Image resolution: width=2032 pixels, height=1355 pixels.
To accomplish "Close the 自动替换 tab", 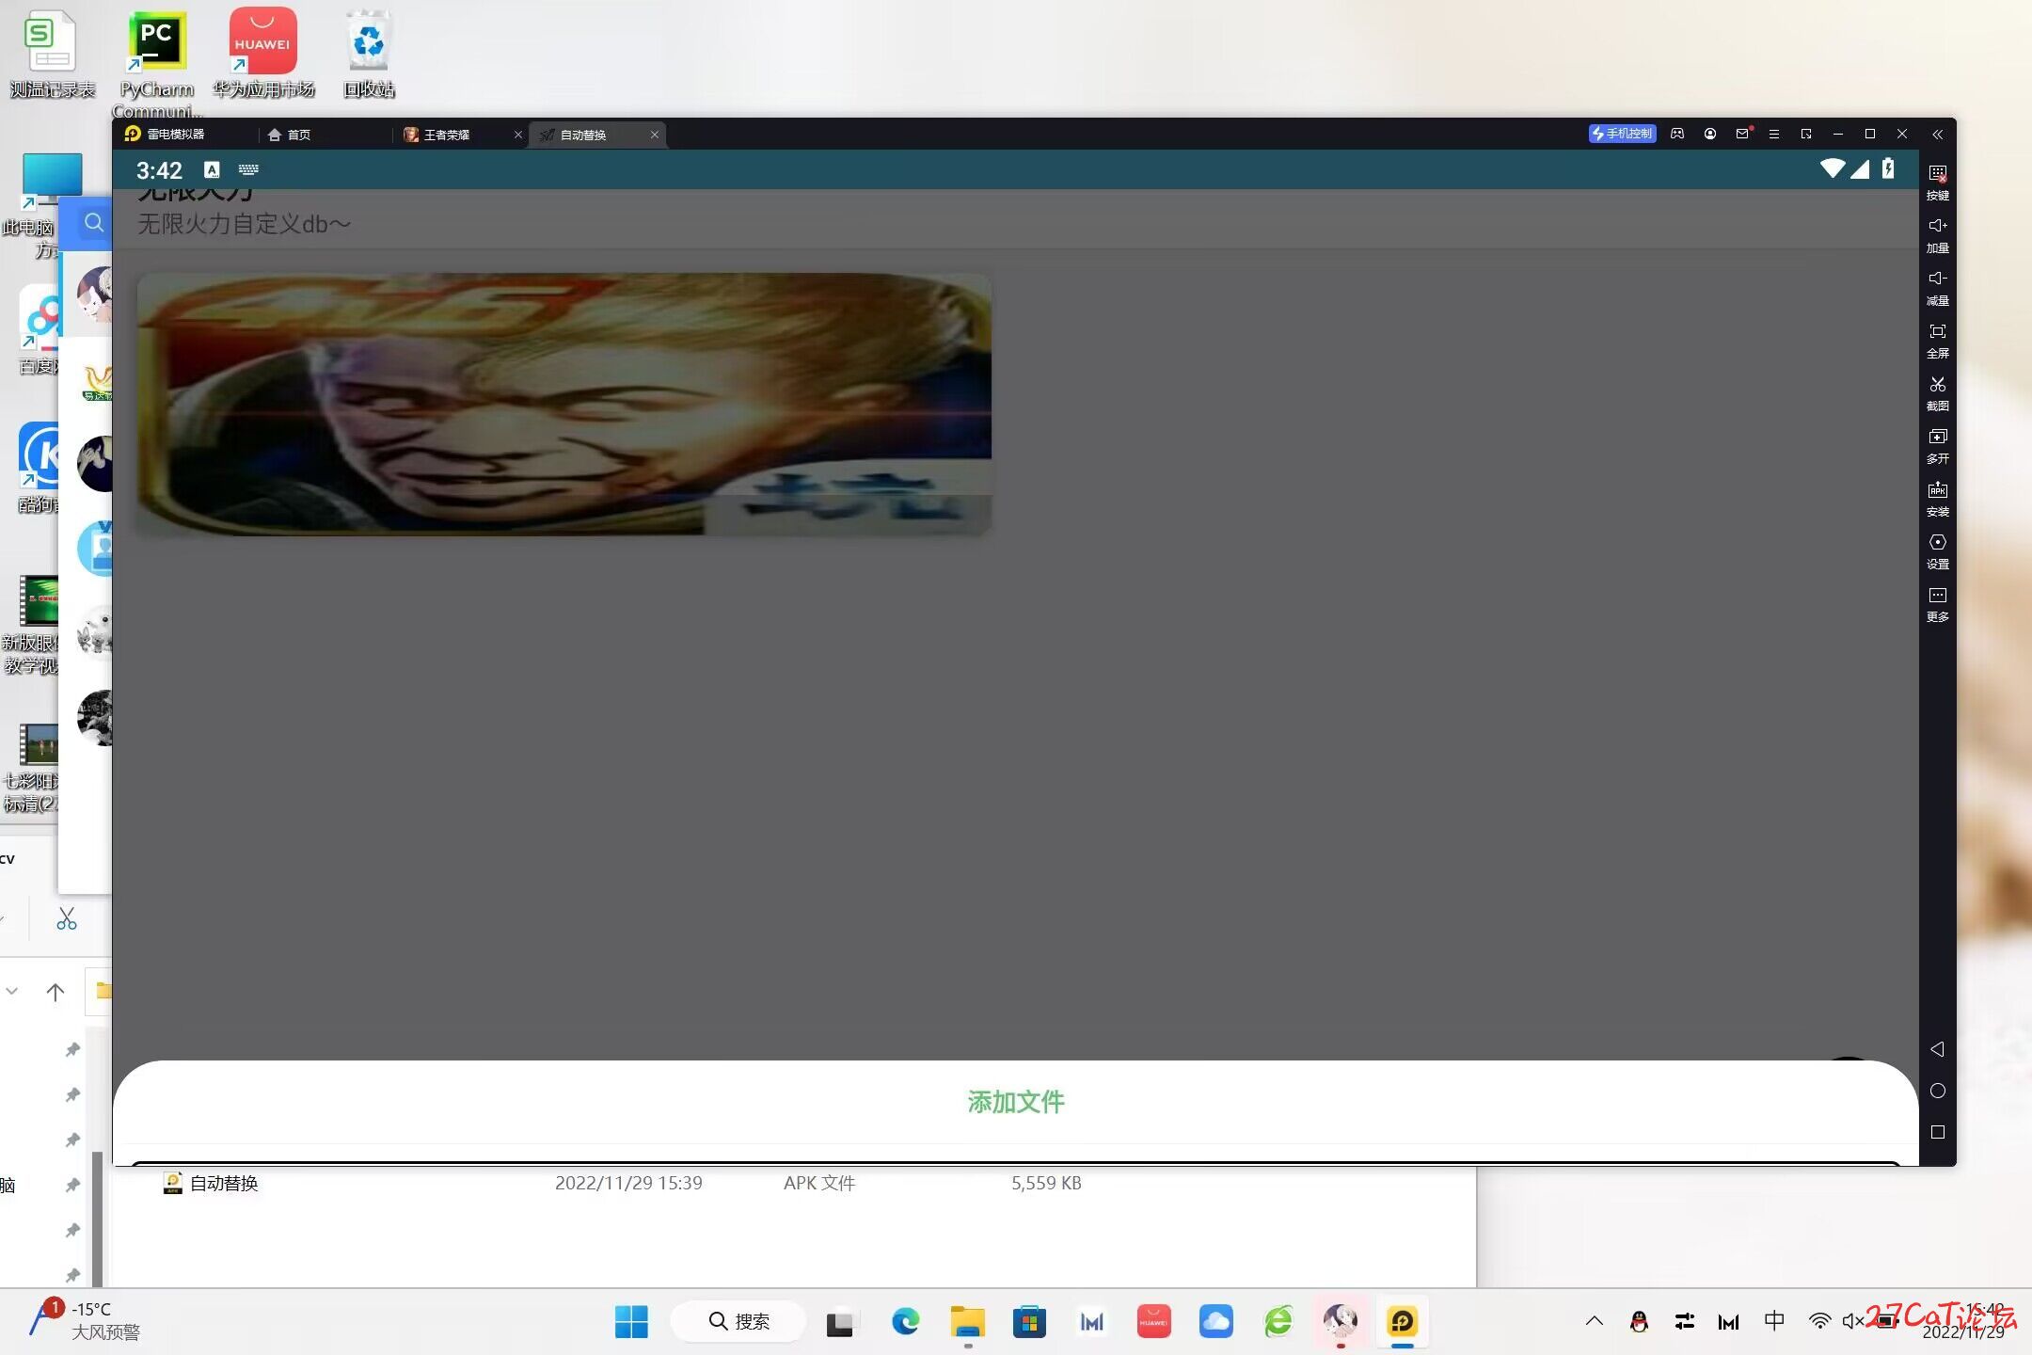I will pyautogui.click(x=655, y=135).
